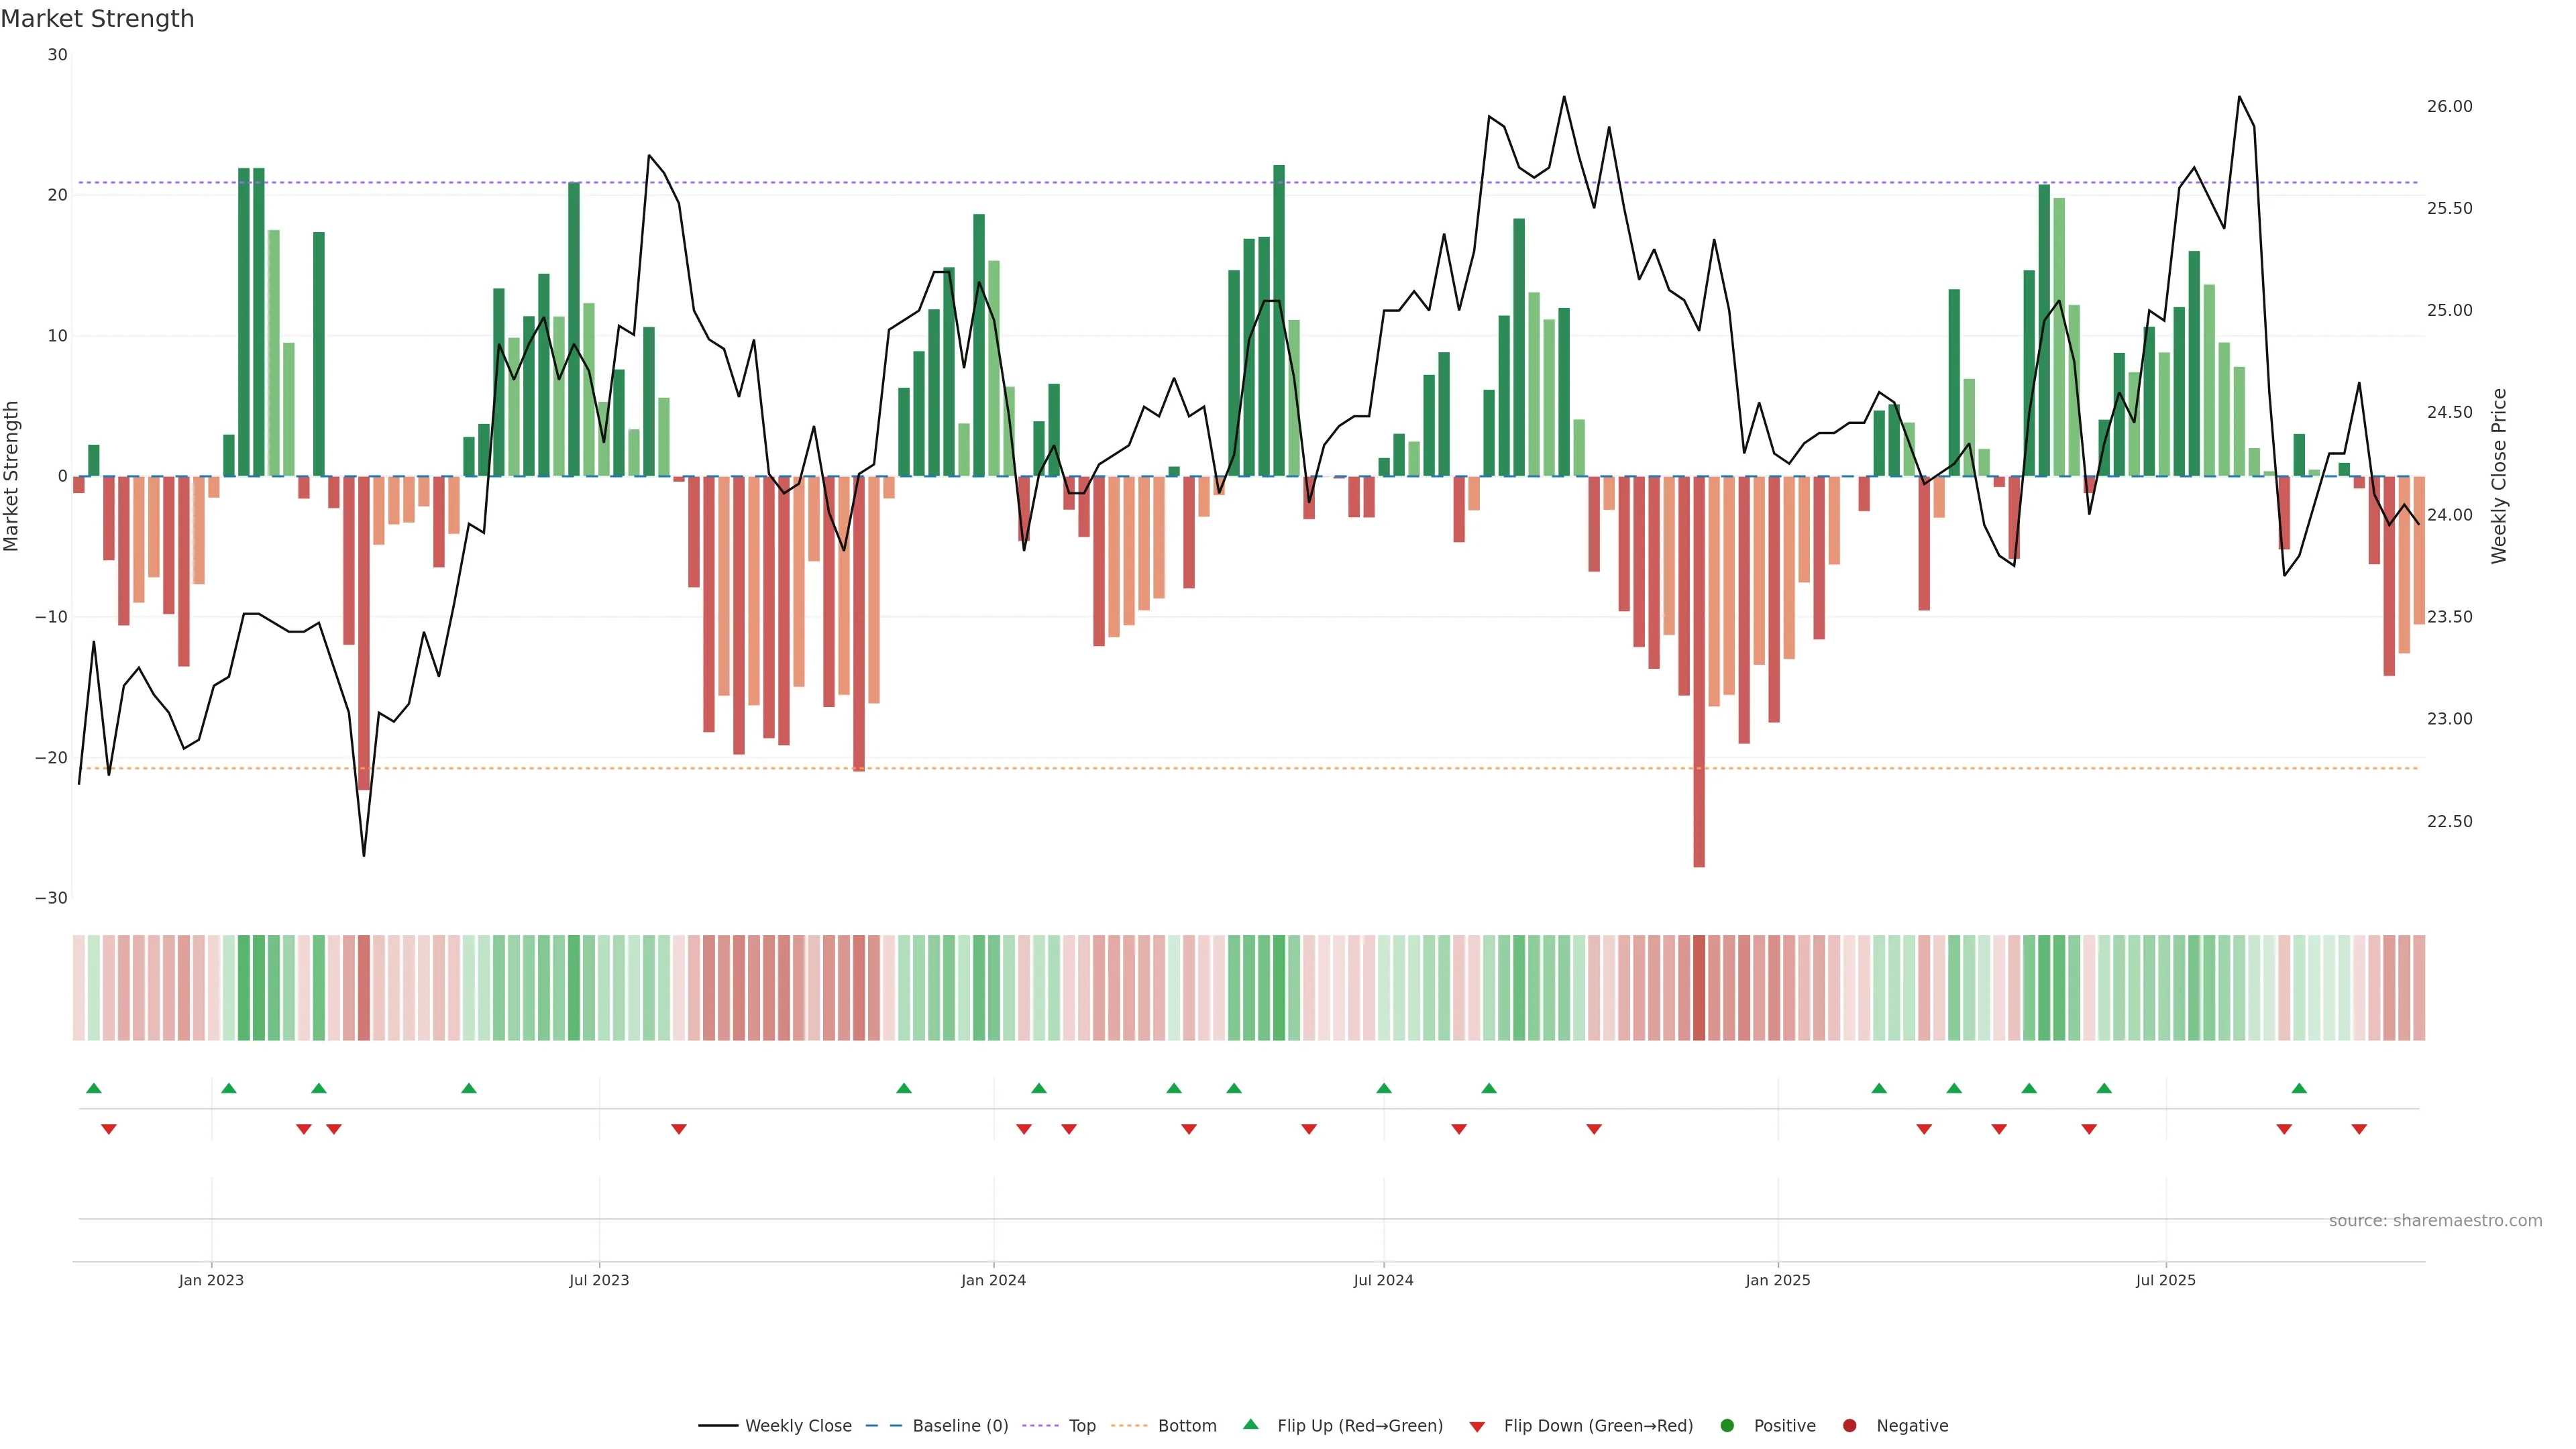Click the Jan 2024 x-axis label
This screenshot has height=1449, width=2576.
tap(993, 1280)
